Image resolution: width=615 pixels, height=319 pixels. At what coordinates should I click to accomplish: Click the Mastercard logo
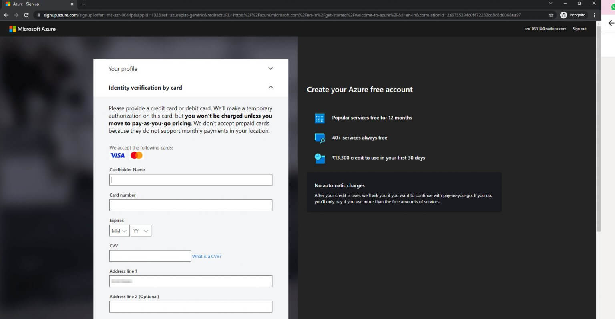coord(137,155)
